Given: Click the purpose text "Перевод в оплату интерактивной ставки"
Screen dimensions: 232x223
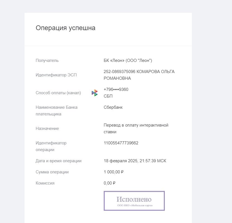Looking at the screenshot, I should point(136,129).
